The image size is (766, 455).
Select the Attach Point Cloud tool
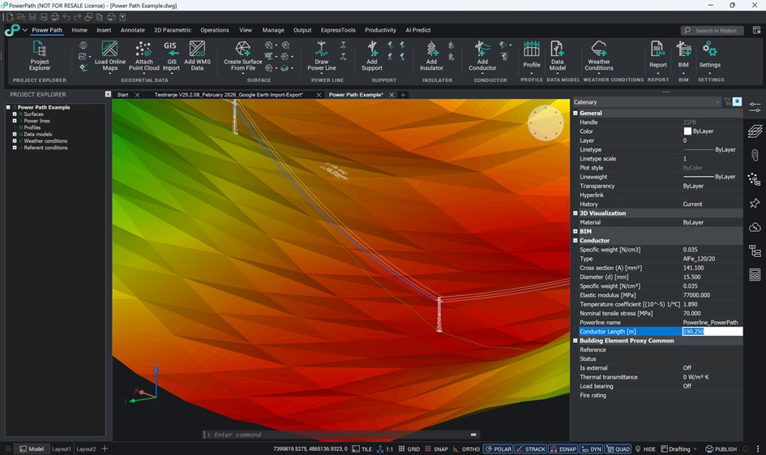(x=144, y=55)
